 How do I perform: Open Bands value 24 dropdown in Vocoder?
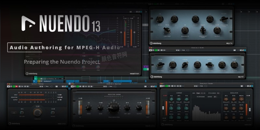click(215, 97)
